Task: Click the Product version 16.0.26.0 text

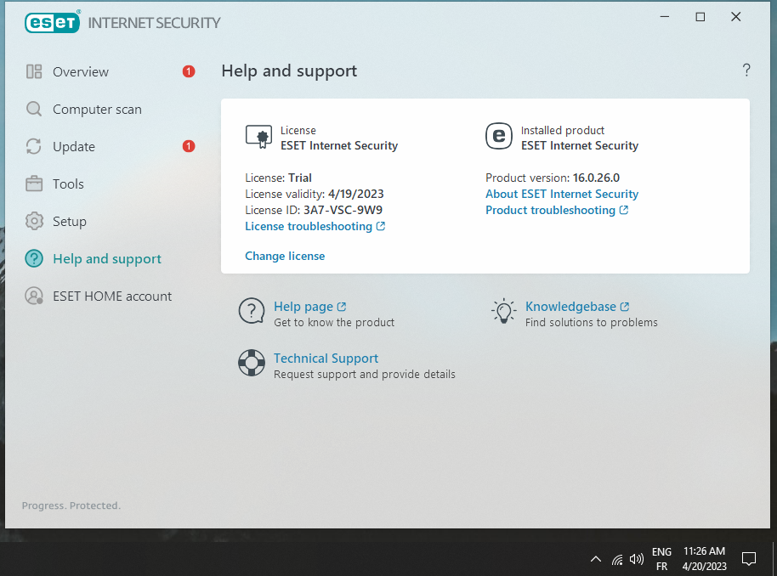Action: (x=596, y=178)
